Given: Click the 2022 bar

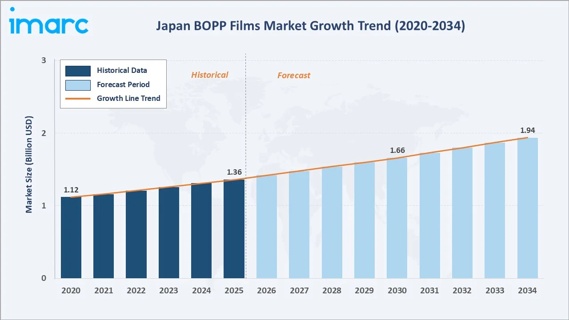Looking at the screenshot, I should 136,234.
